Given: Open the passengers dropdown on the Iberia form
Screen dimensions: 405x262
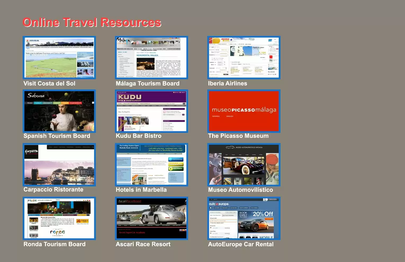Looking at the screenshot, I should [226, 68].
